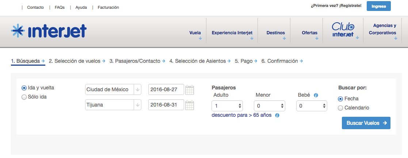
Task: Click the Ingresa button
Action: click(x=379, y=6)
